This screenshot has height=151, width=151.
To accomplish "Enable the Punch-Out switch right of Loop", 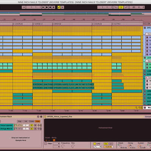I will [x=126, y=7].
